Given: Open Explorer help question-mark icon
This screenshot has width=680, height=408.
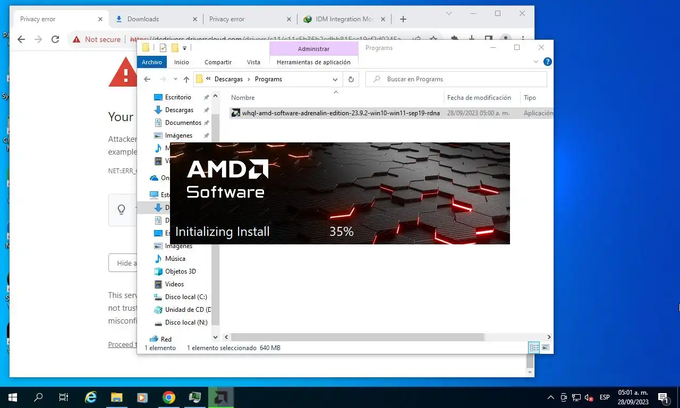Looking at the screenshot, I should click(548, 62).
